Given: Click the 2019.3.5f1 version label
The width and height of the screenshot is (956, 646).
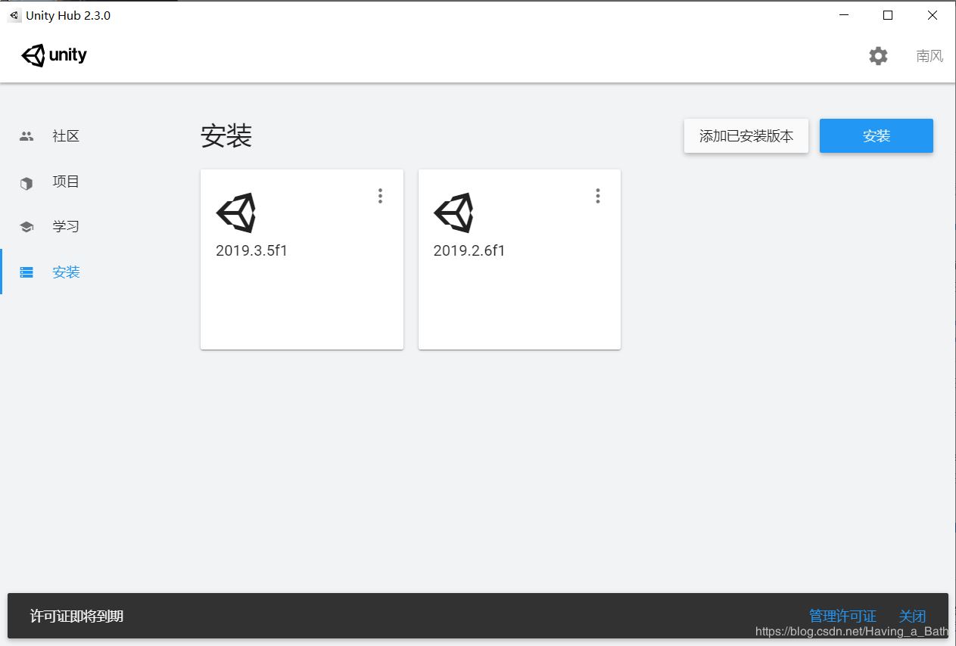Looking at the screenshot, I should click(x=252, y=250).
